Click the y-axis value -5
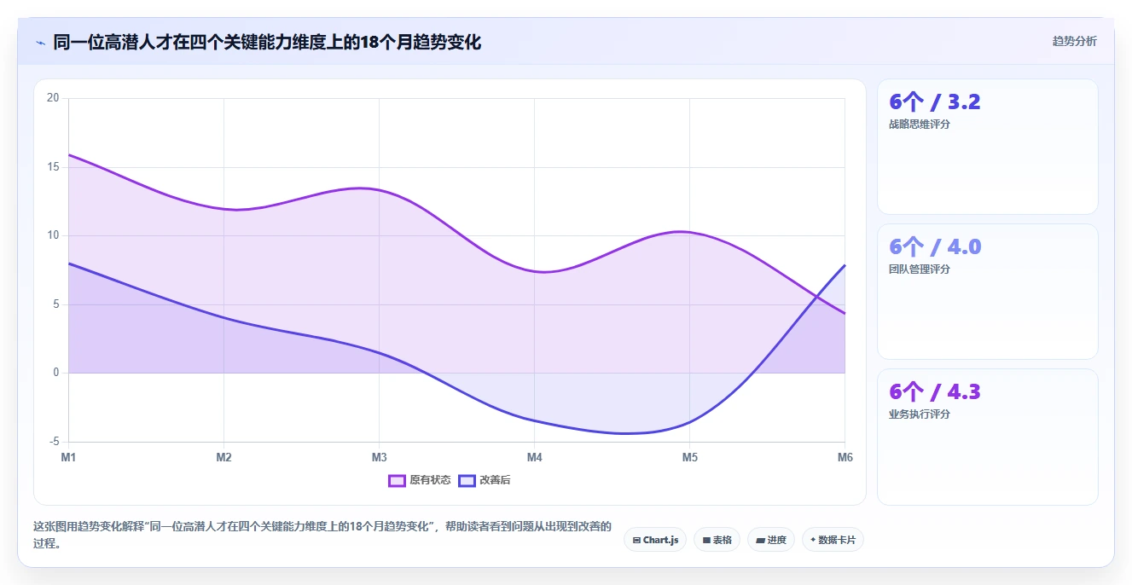This screenshot has height=585, width=1132. point(55,442)
